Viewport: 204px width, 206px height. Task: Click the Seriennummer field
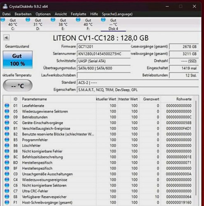click(104, 54)
